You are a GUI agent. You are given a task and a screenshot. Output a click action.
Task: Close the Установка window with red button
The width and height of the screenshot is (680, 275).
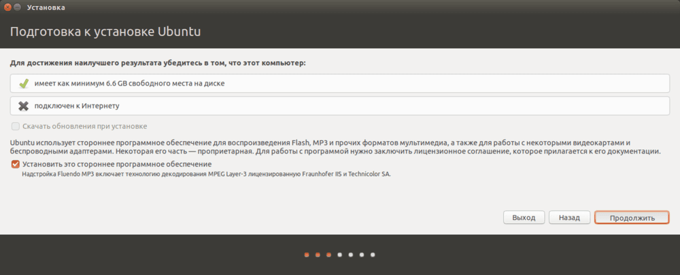tap(7, 7)
